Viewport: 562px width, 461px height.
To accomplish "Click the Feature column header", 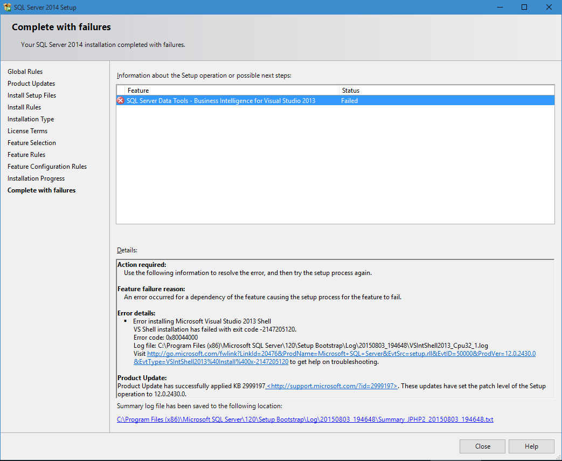I will pos(138,91).
